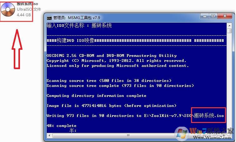Click the vertical scrollbar up arrow

(x=229, y=26)
